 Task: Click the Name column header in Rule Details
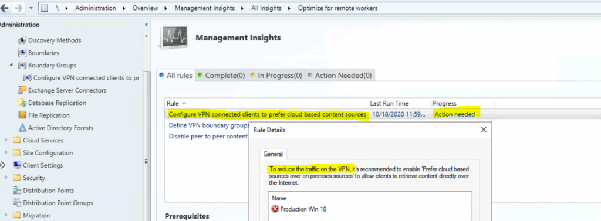tap(321, 198)
